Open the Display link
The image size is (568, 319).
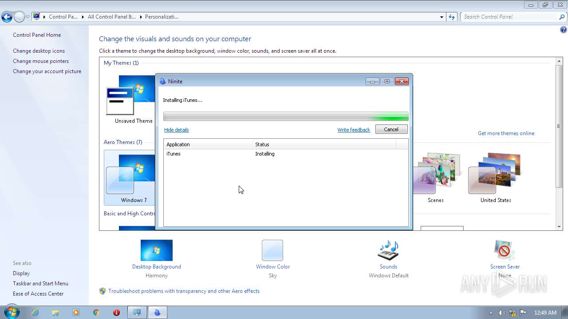(21, 273)
